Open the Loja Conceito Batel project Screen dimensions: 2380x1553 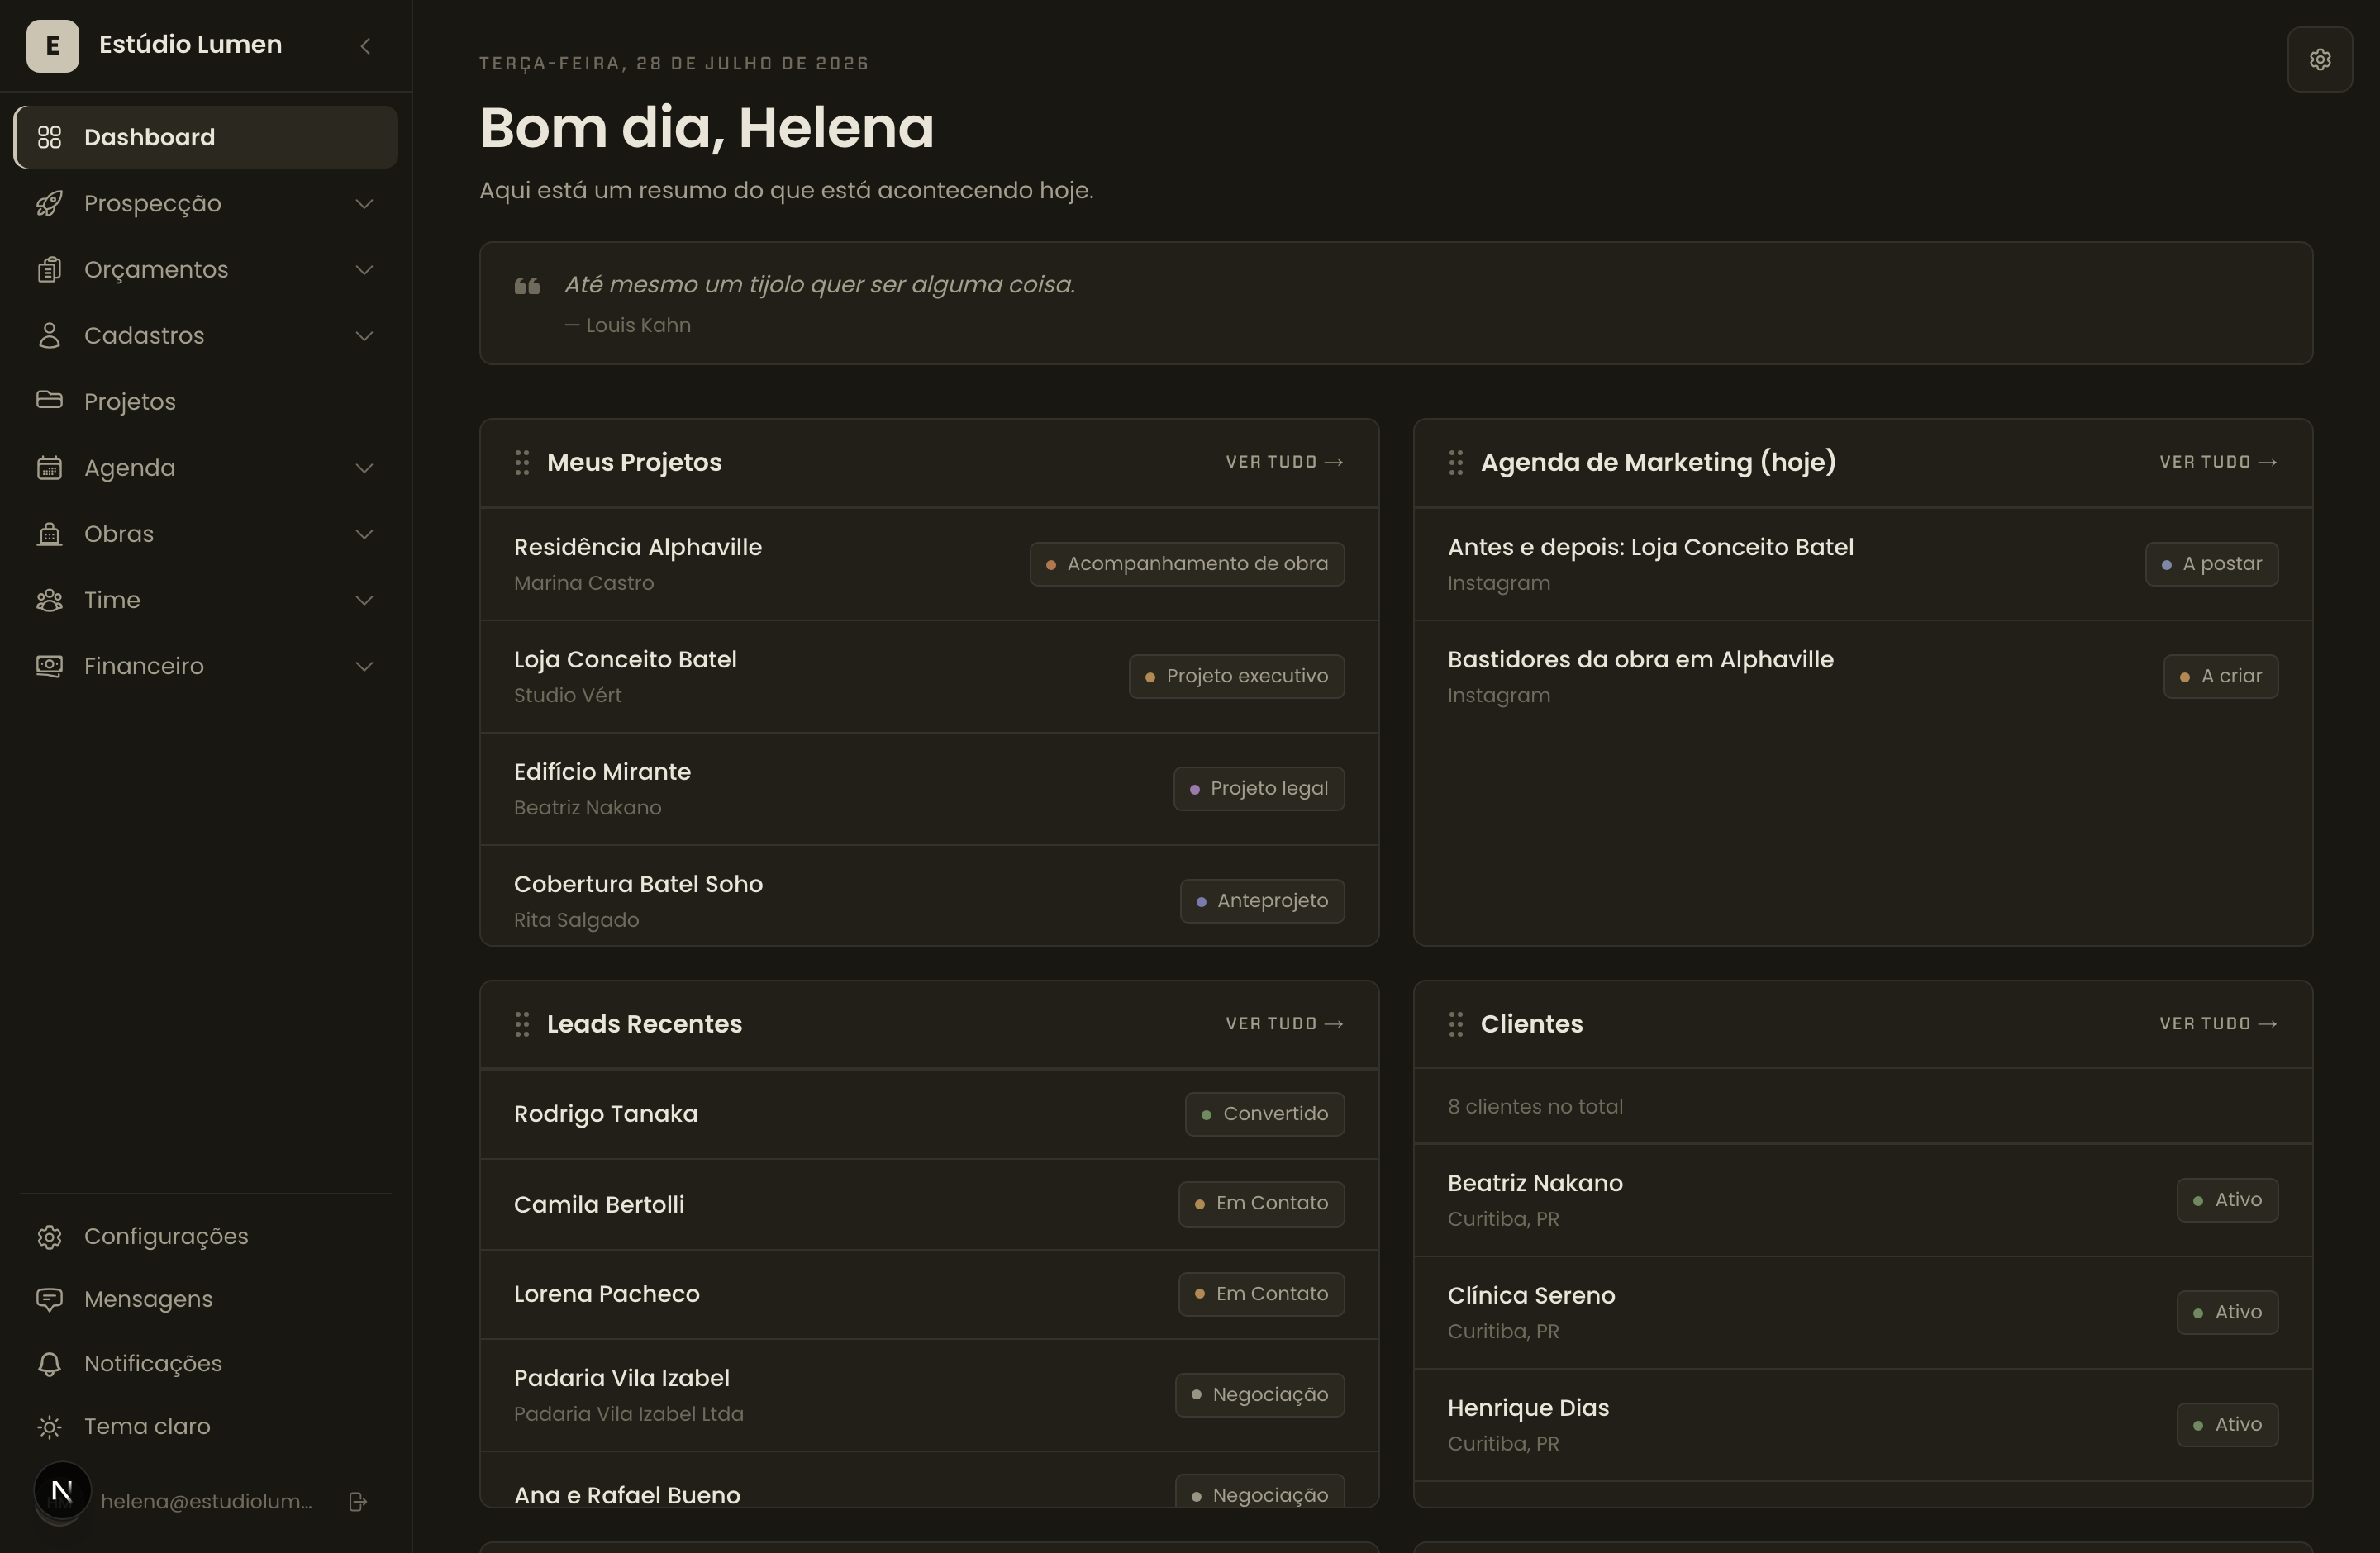pos(929,677)
